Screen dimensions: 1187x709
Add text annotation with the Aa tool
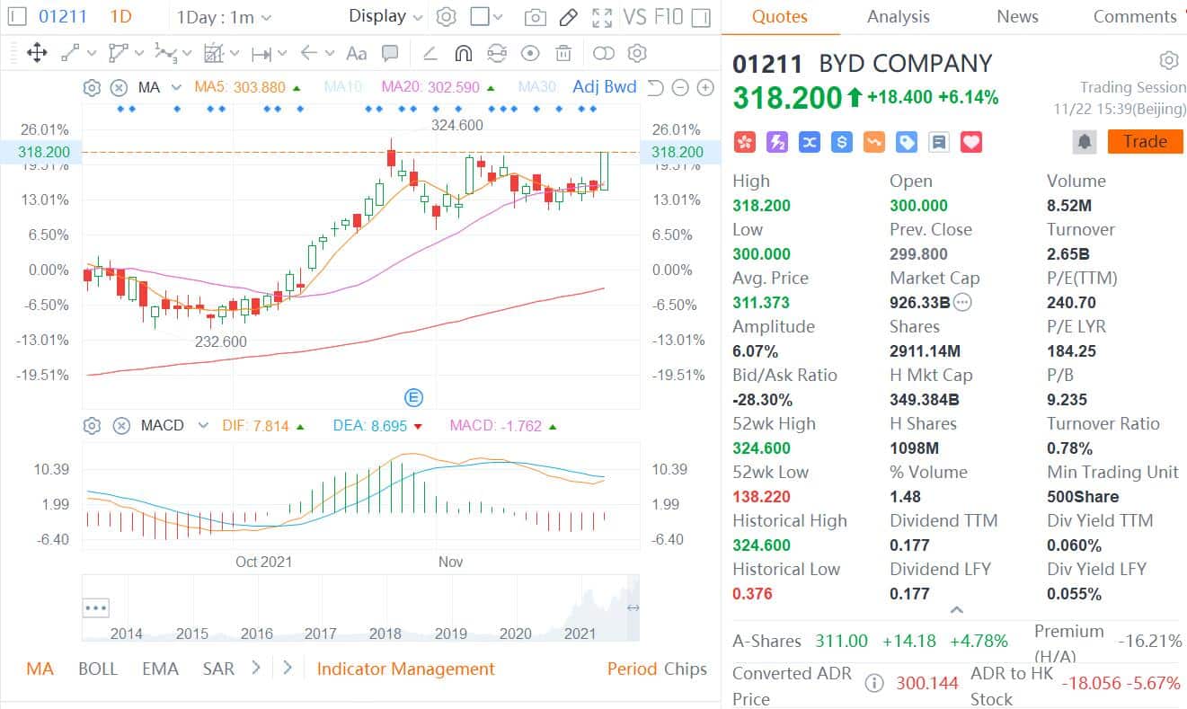(356, 54)
